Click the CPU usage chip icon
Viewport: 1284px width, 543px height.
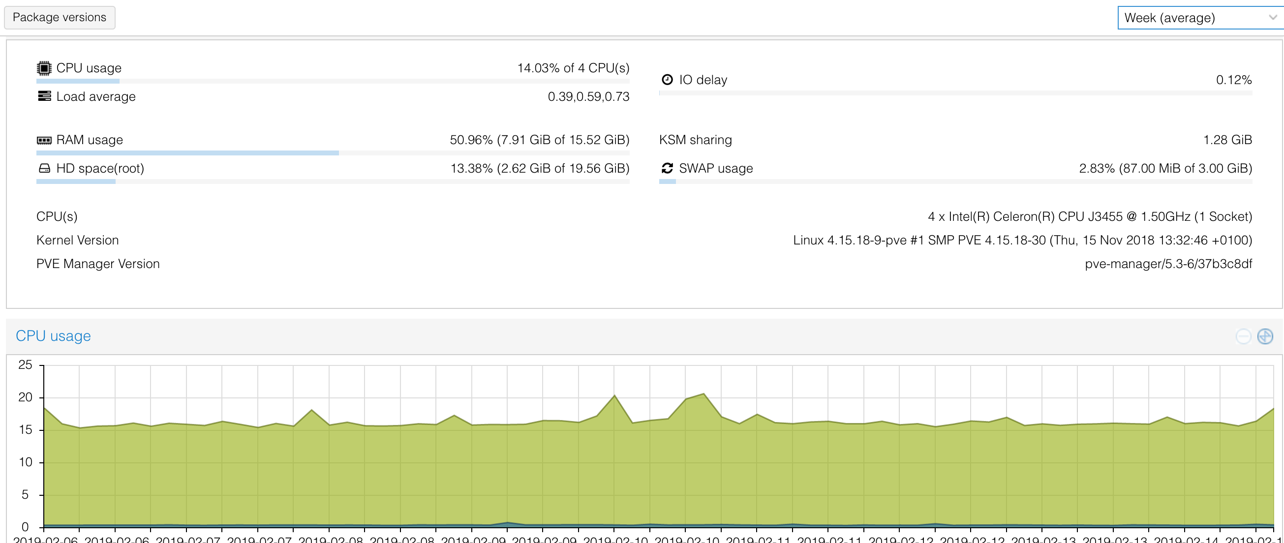pos(44,68)
